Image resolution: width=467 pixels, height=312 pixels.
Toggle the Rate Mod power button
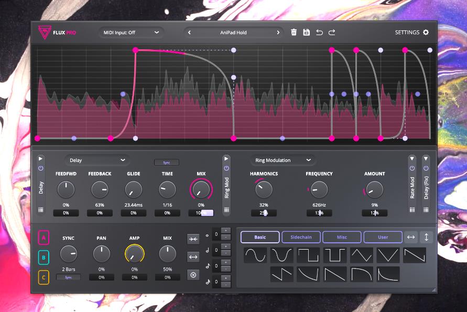pyautogui.click(x=412, y=168)
